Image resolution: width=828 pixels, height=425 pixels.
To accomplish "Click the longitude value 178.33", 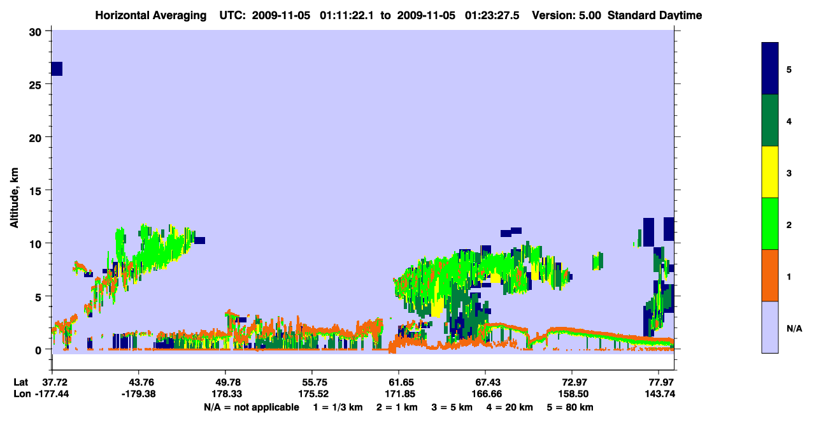I will click(225, 394).
